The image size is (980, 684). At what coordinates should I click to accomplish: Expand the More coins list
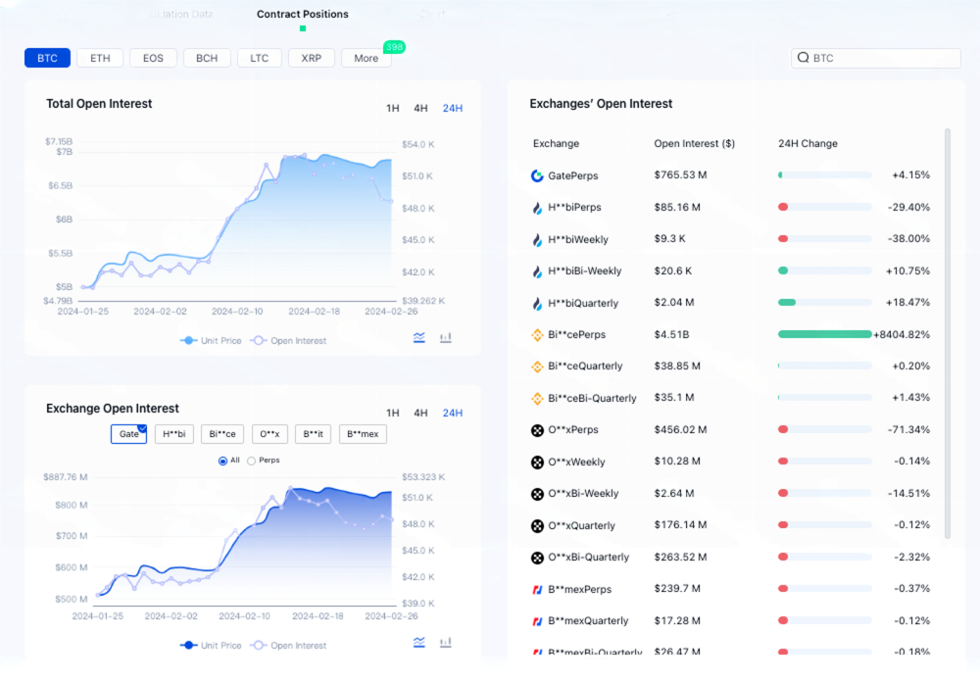[366, 59]
